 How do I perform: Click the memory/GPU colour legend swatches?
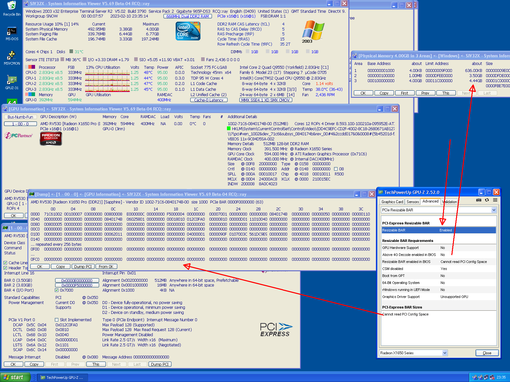pyautogui.click(x=31, y=94)
